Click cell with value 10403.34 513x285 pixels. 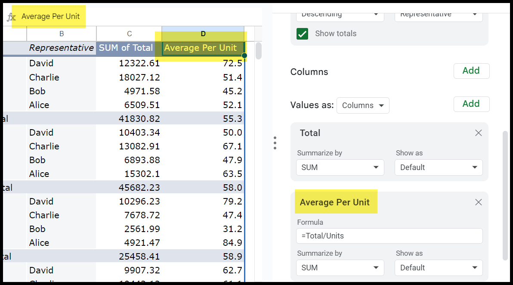coord(129,132)
